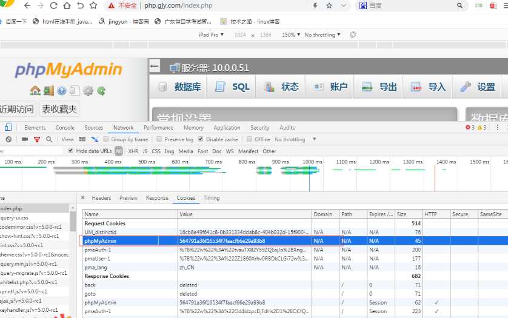
Task: Click the red error count badge
Action: click(470, 128)
